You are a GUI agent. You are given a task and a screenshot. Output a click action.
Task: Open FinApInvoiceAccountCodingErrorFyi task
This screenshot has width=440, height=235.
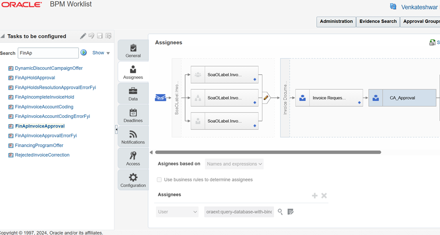point(52,116)
